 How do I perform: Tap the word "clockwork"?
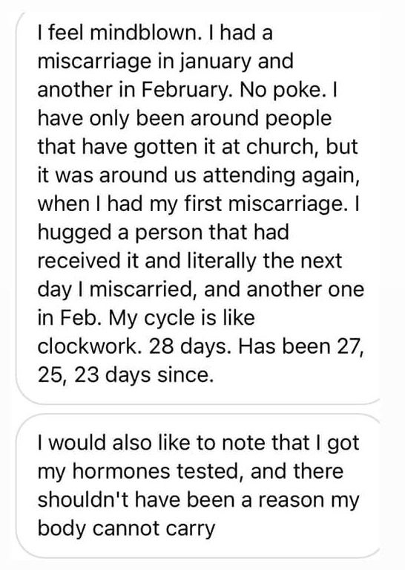click(87, 346)
